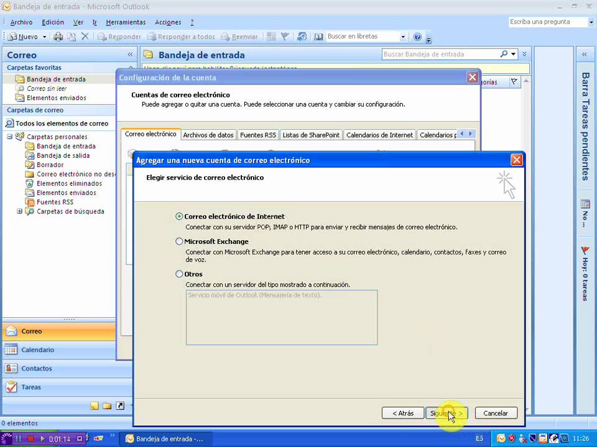Close Agregar una nueva cuenta dialog

[516, 160]
